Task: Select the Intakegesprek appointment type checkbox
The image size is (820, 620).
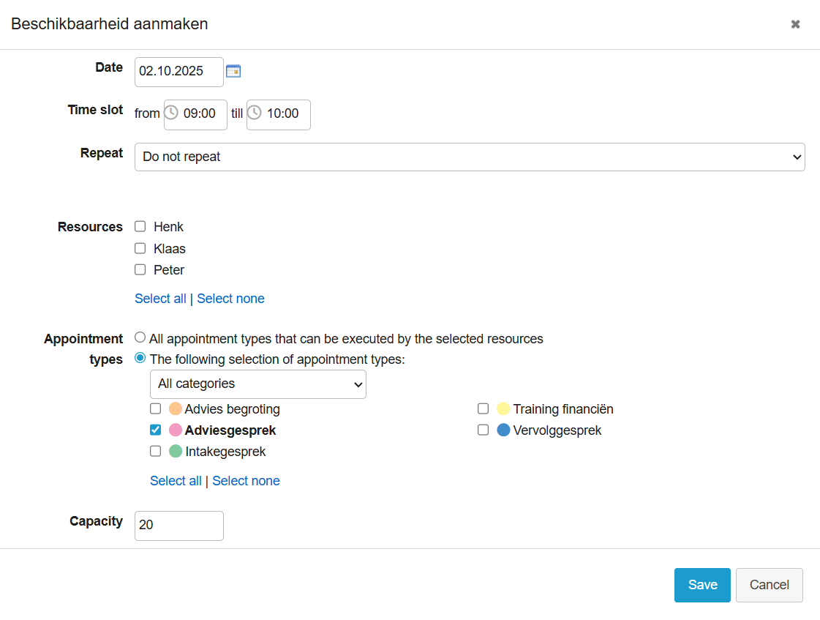Action: pyautogui.click(x=156, y=452)
